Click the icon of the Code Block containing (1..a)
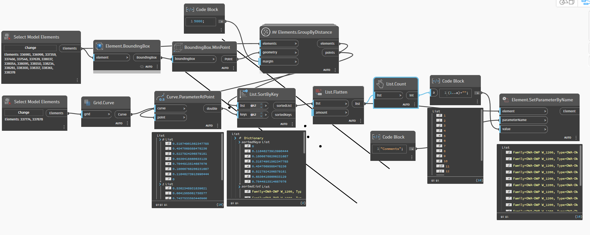Viewport: 590px width, 235px height. click(x=436, y=81)
